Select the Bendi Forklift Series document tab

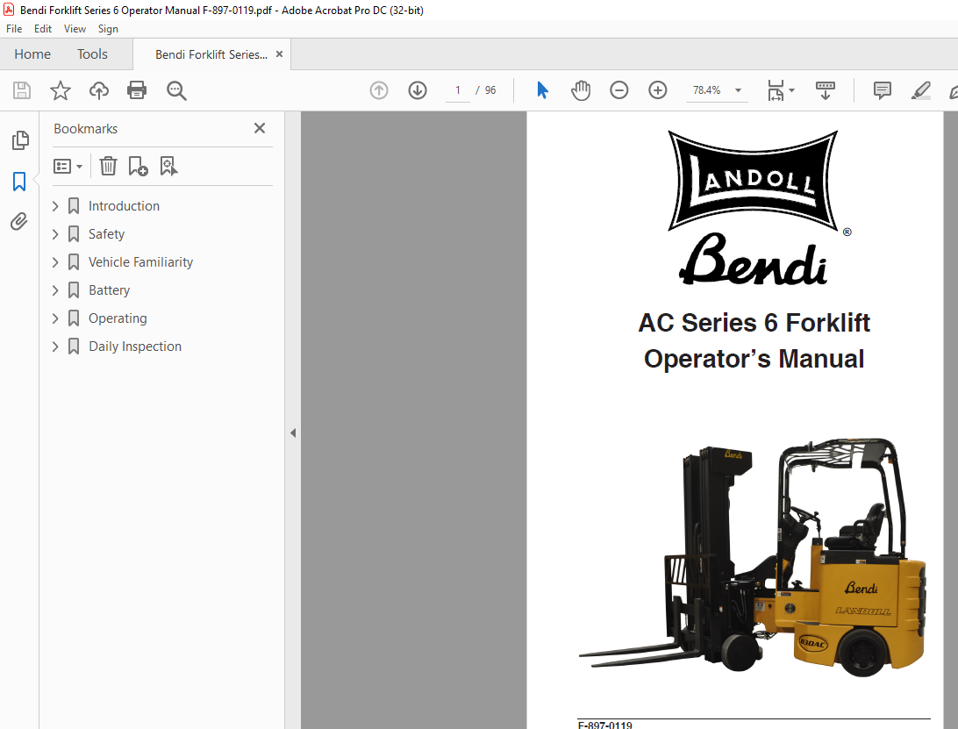point(211,54)
